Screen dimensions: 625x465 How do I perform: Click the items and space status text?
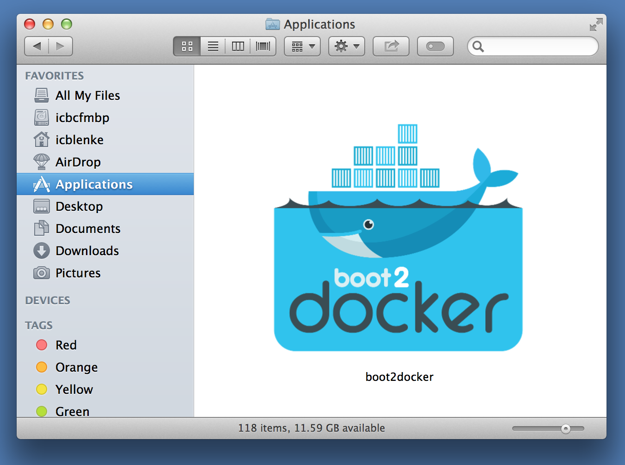click(312, 428)
